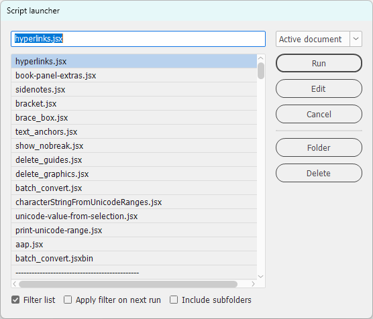Select show_nobreak.jsx script
The height and width of the screenshot is (319, 373).
134,145
